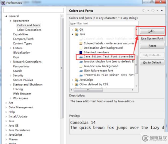Select Compare/Patch preference page
The width and height of the screenshot is (168, 144).
[23, 39]
